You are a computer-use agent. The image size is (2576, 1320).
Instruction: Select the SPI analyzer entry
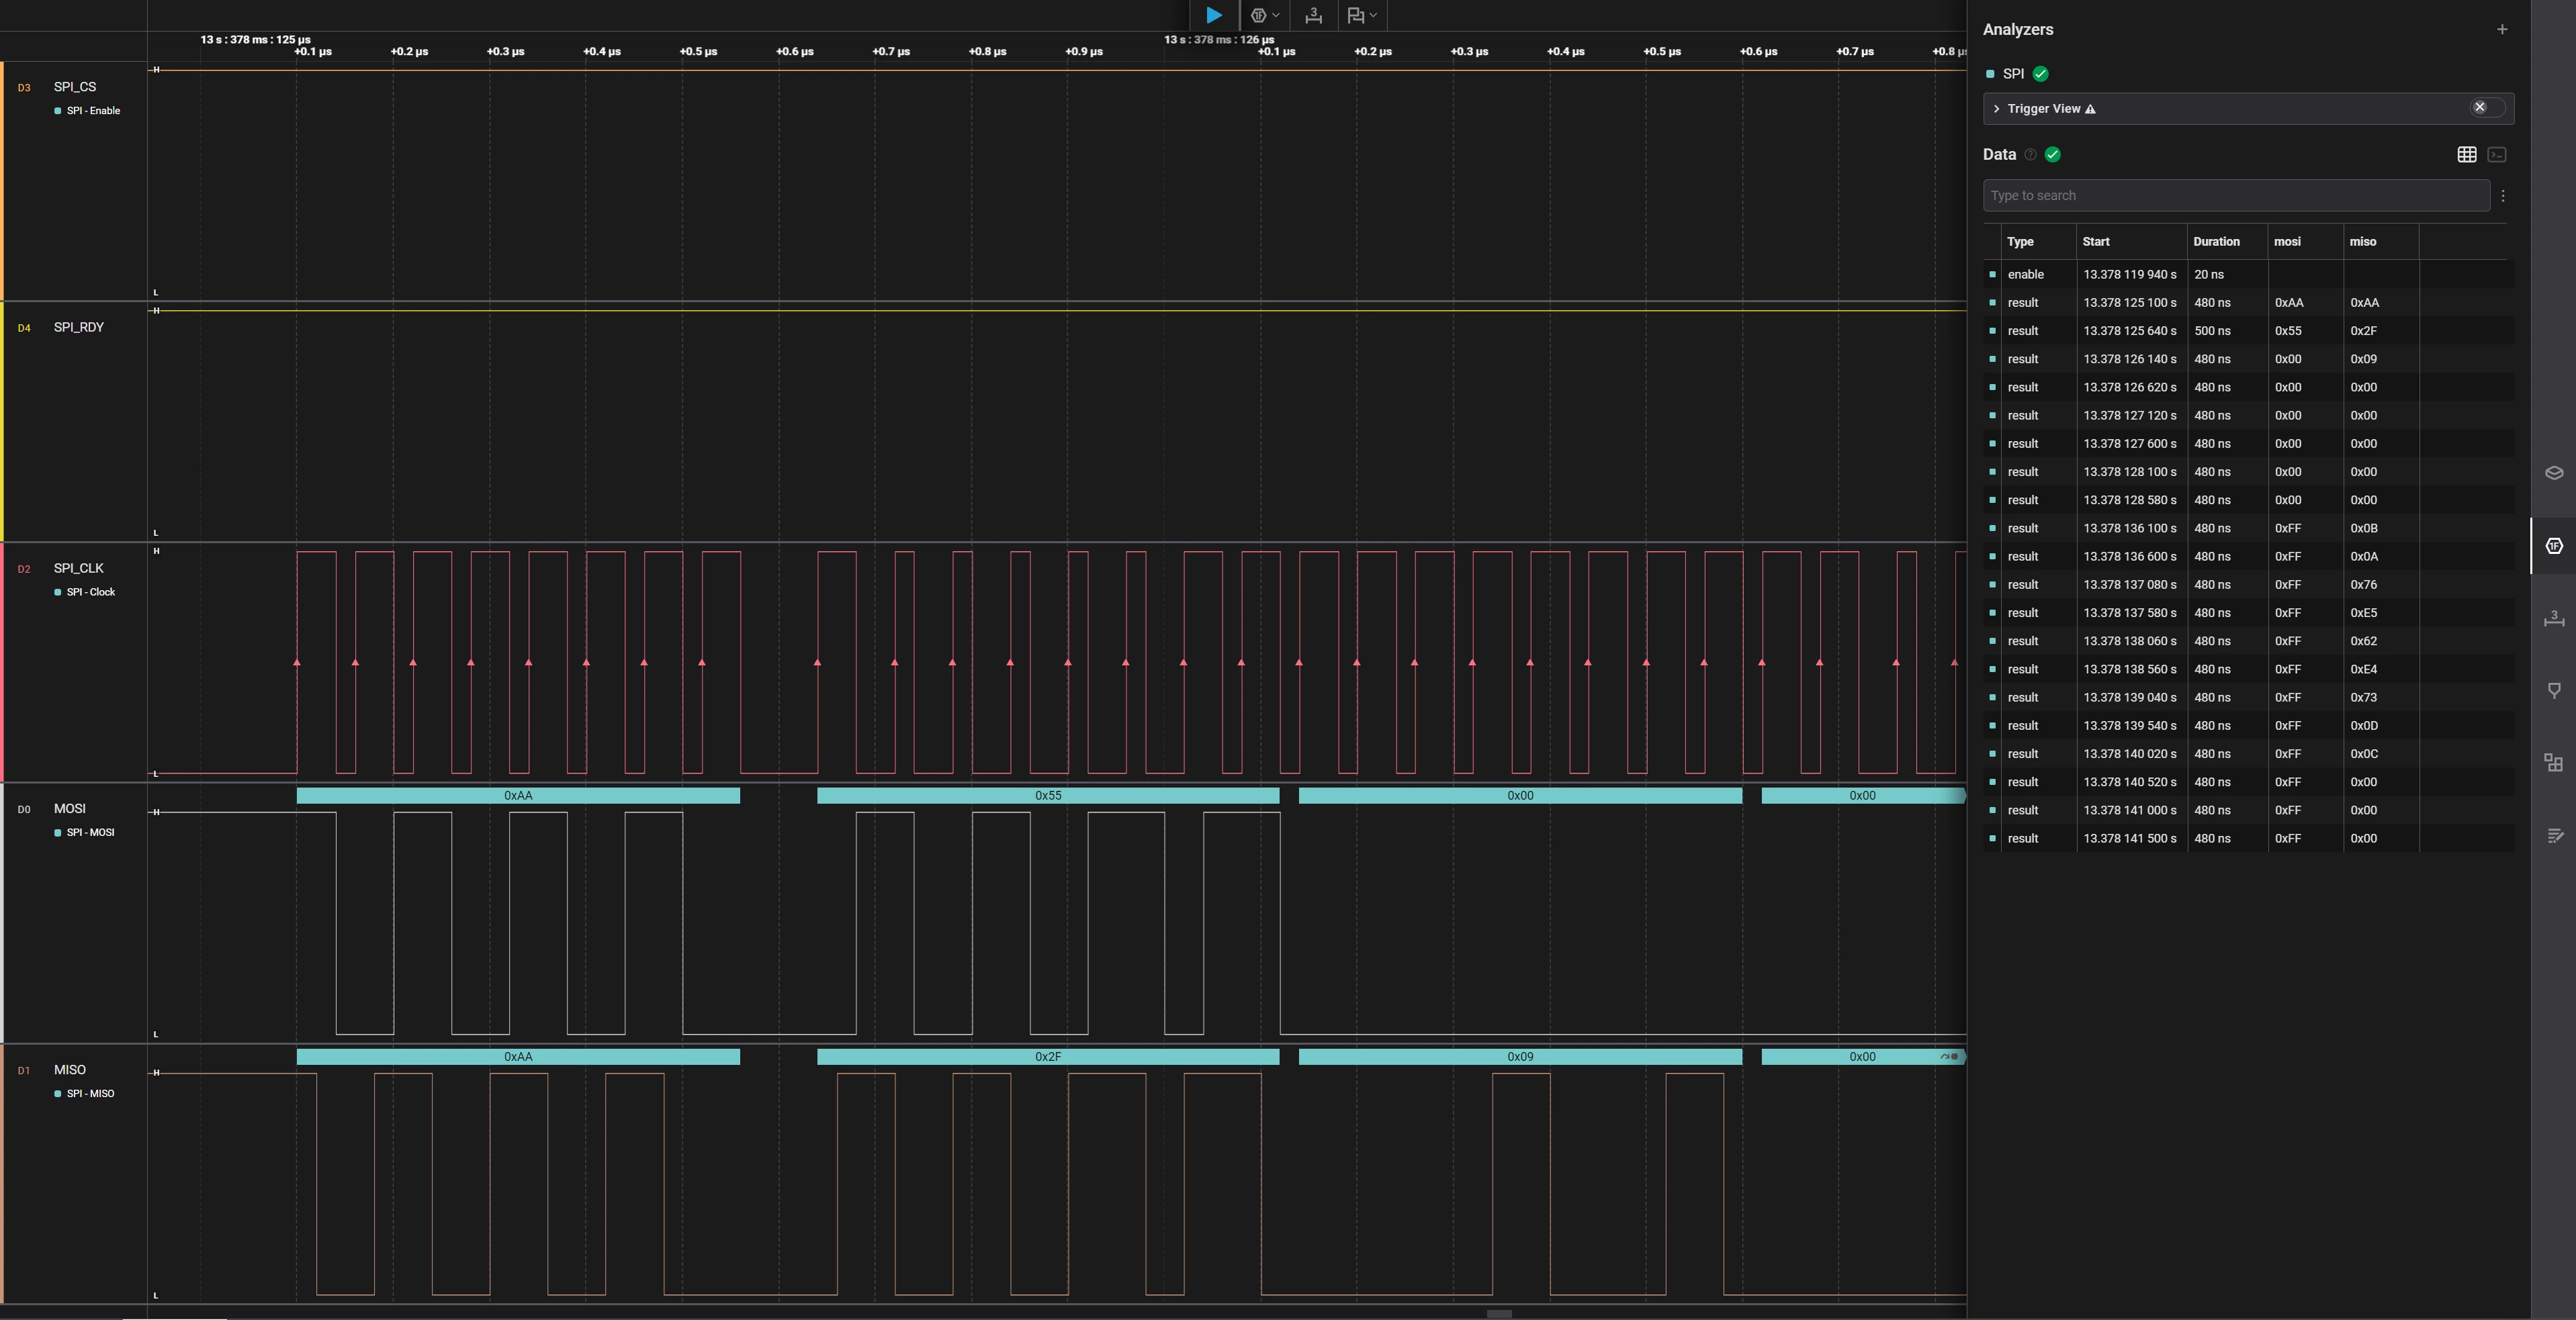(2013, 74)
